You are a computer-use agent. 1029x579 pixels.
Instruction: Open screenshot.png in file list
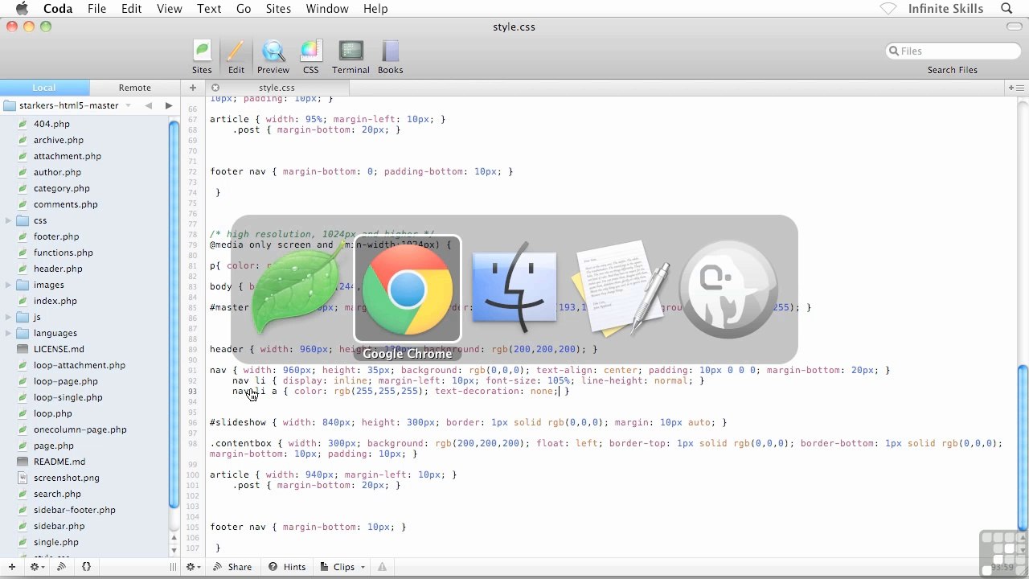click(x=67, y=478)
